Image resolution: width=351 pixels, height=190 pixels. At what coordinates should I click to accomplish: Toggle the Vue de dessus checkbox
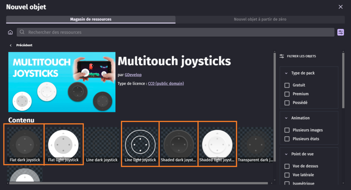point(287,166)
